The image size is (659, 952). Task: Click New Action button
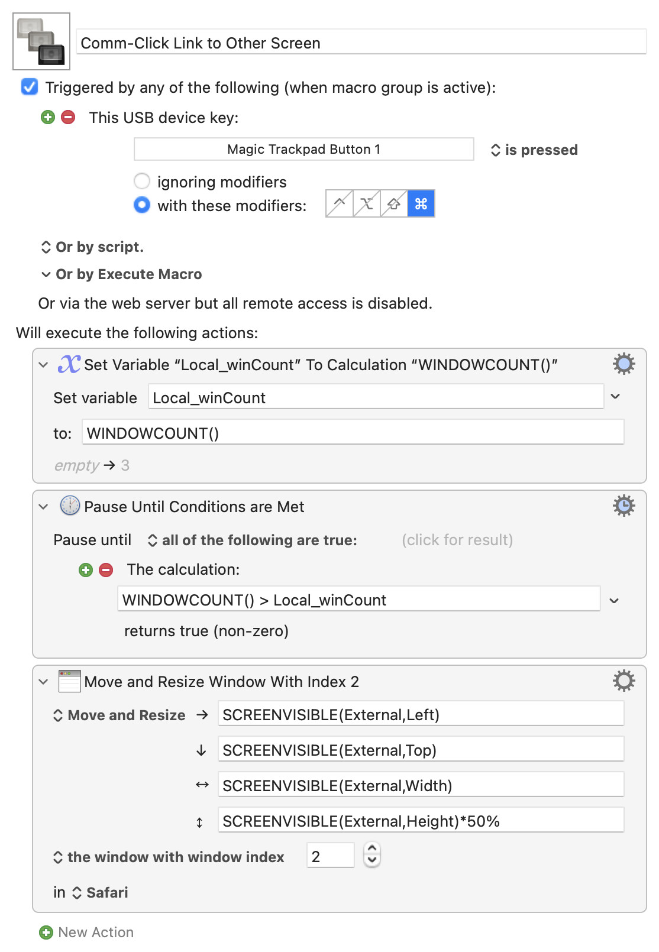pyautogui.click(x=86, y=932)
